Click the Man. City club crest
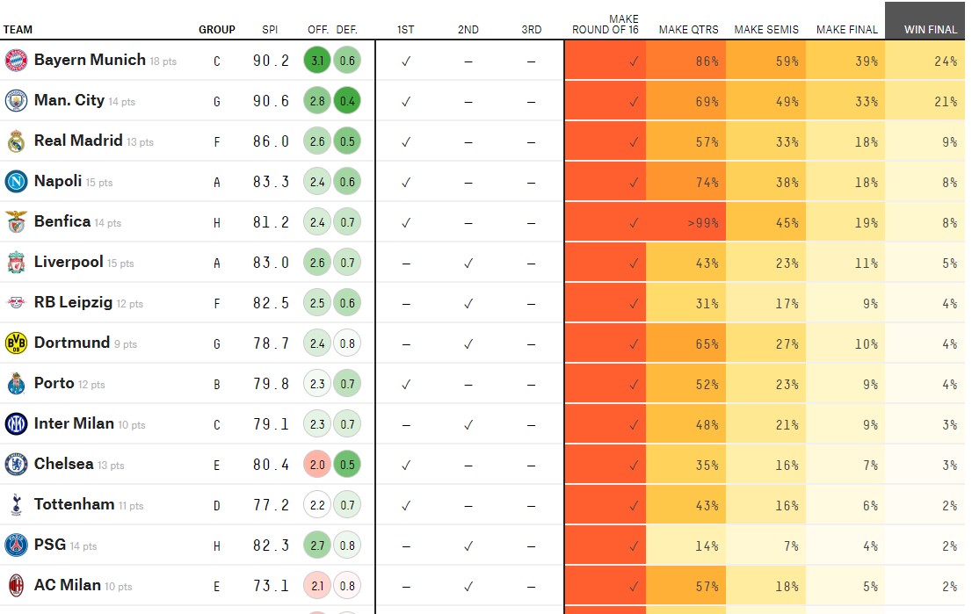 pyautogui.click(x=16, y=101)
